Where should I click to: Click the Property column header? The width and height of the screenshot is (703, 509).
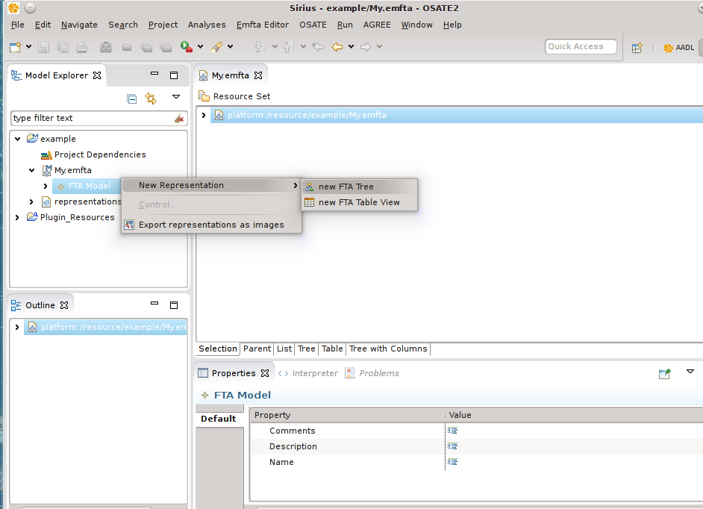click(348, 415)
